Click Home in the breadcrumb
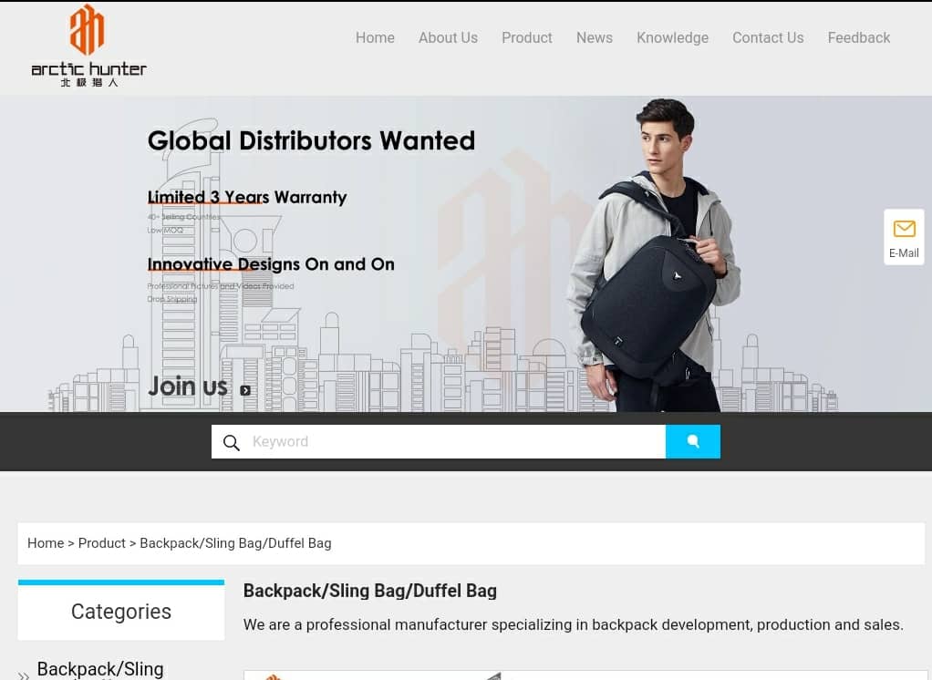Image resolution: width=932 pixels, height=680 pixels. point(46,542)
